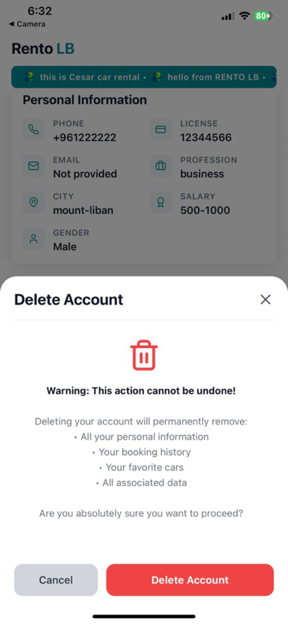The height and width of the screenshot is (624, 288).
Task: Tap the home indicator bar at the bottom
Action: point(144,617)
